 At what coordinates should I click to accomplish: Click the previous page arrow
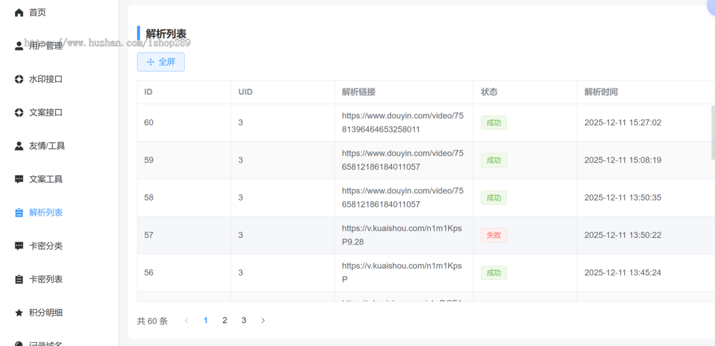[186, 320]
